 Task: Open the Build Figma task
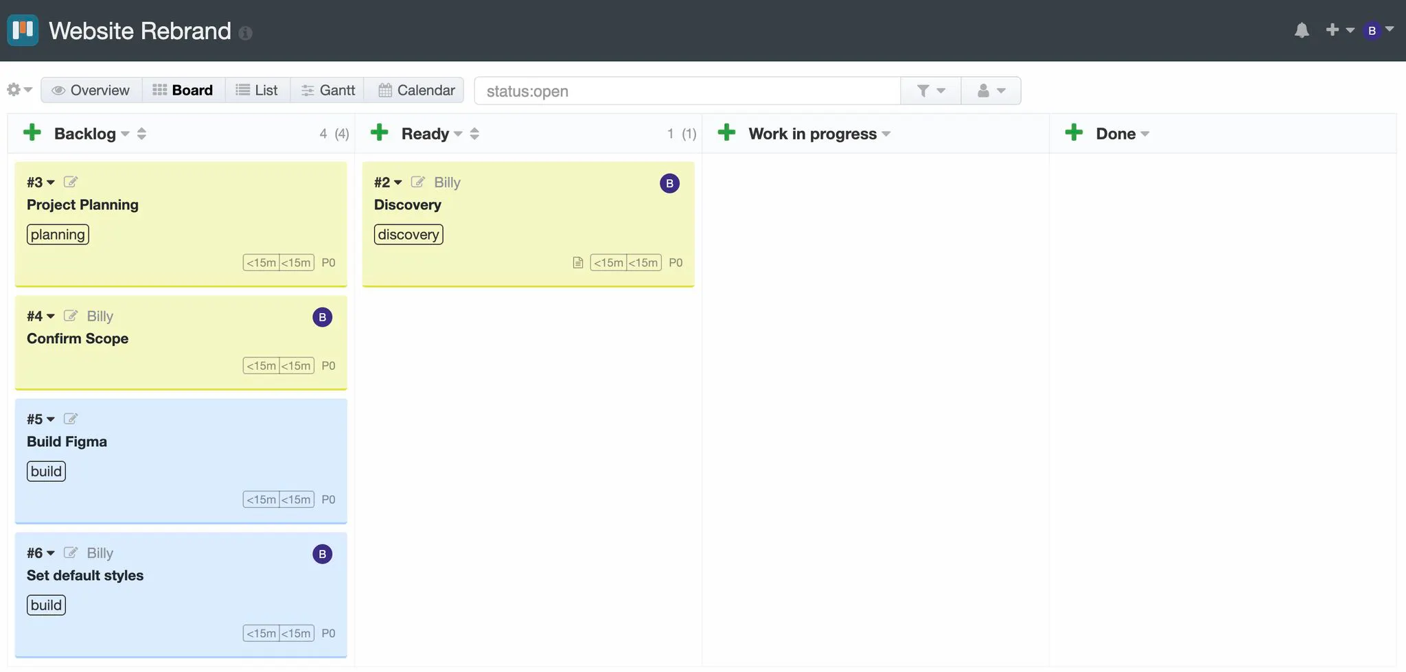coord(67,441)
